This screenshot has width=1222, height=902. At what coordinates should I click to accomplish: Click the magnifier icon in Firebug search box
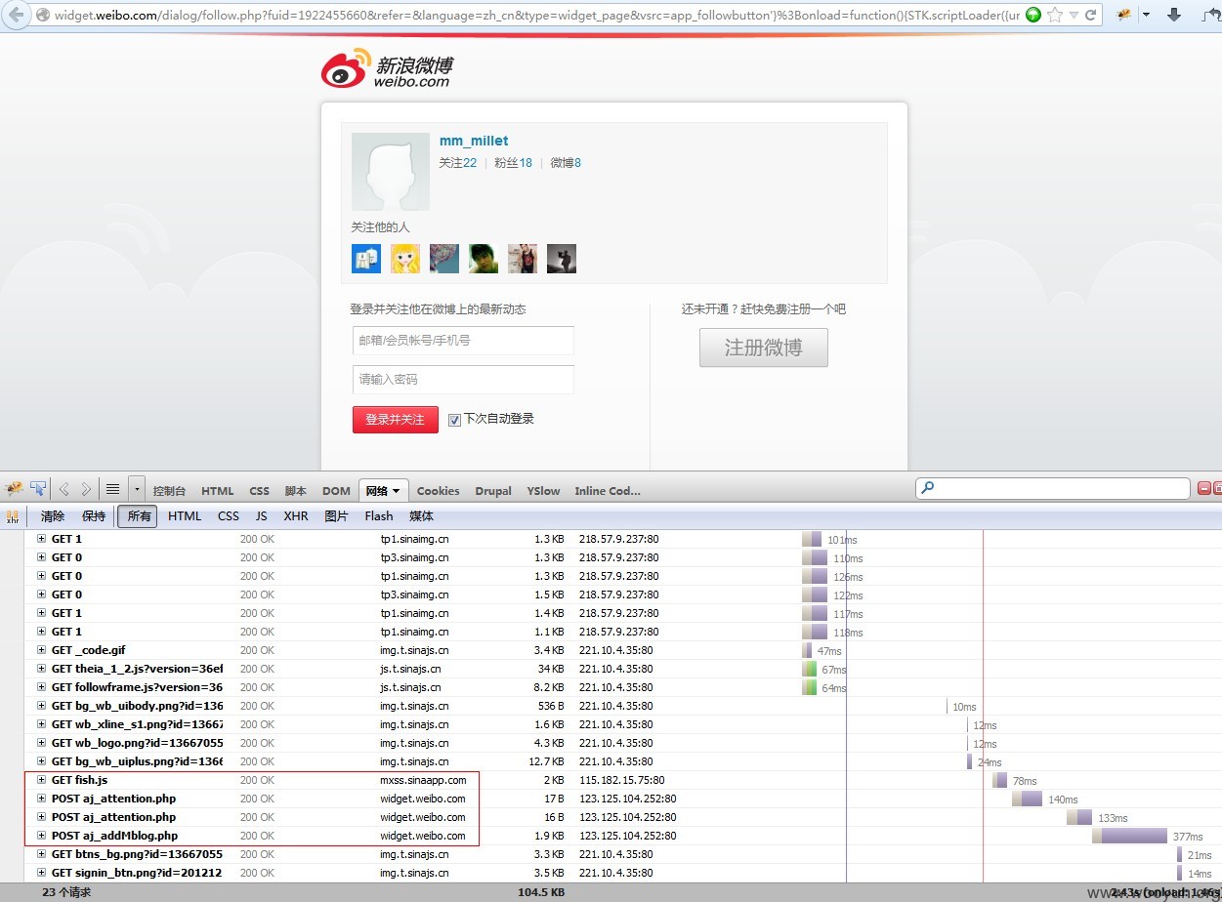coord(928,488)
